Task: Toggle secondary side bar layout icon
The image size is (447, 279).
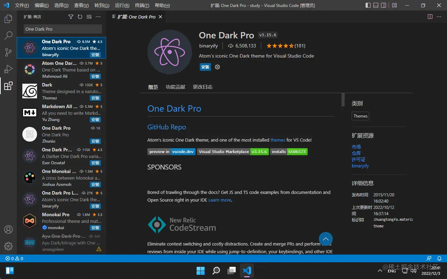Action: point(383,5)
